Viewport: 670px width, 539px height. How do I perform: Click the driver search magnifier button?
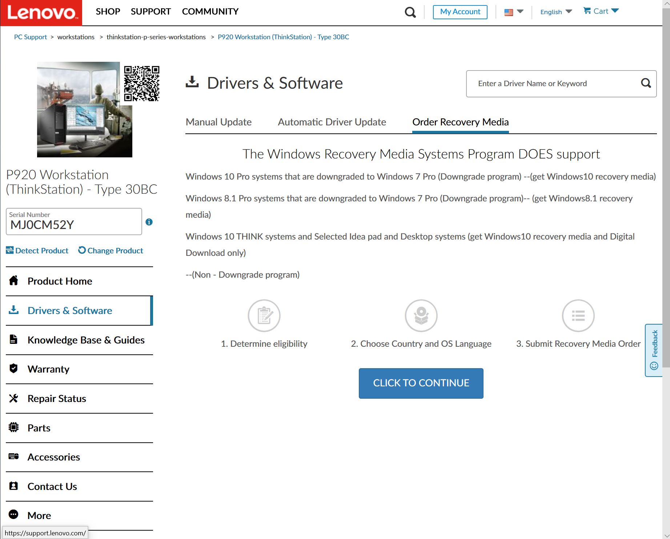coord(646,83)
